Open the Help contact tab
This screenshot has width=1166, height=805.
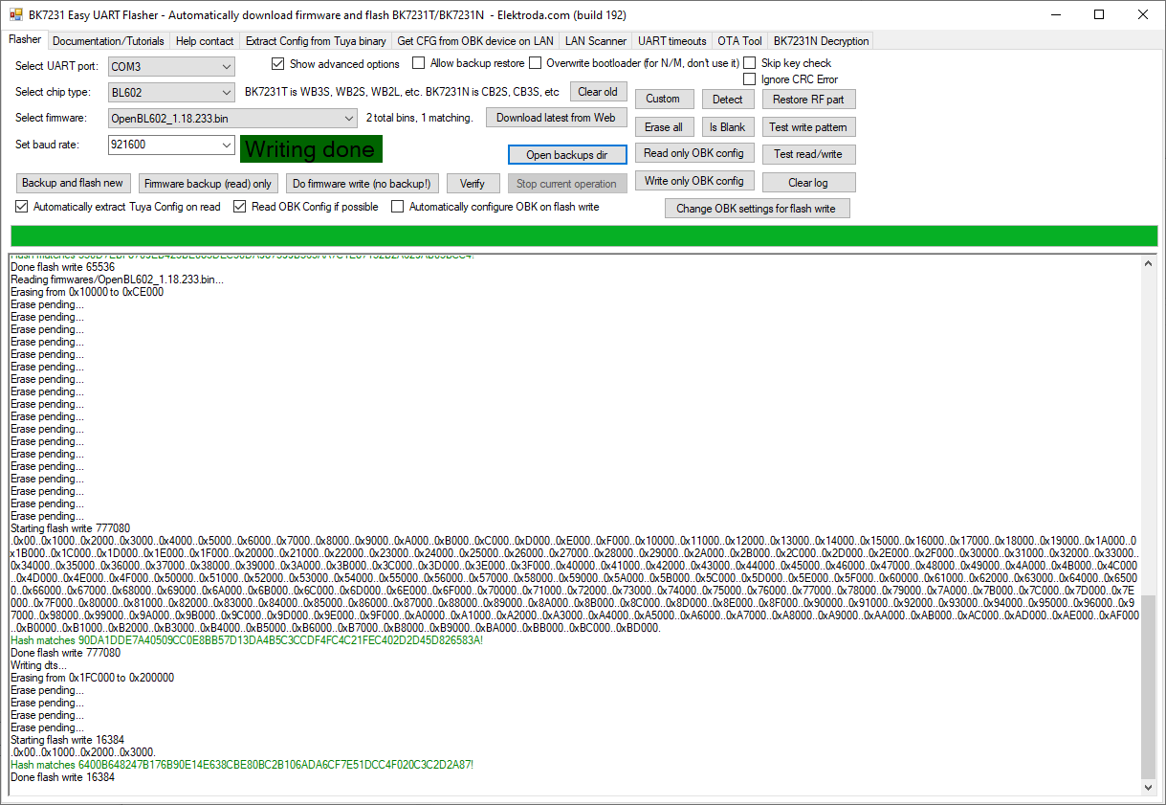coord(205,41)
